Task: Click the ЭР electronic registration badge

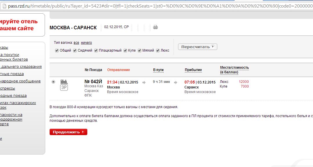Action: click(x=64, y=88)
